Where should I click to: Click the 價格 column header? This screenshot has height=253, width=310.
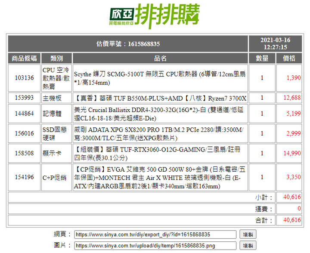289,58
